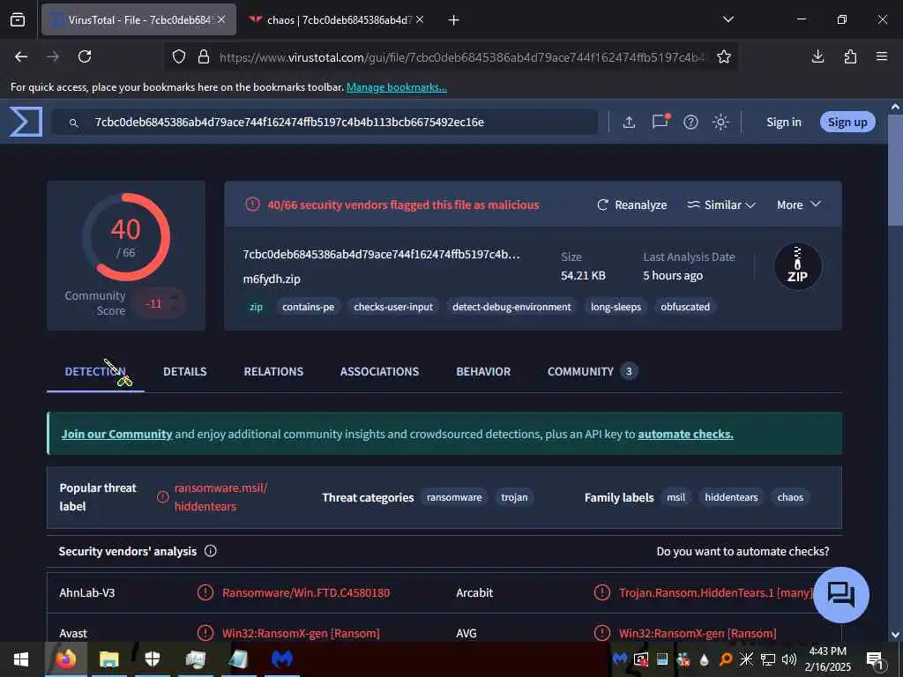Screen dimensions: 903x677
Task: Open the Manage bookmarks link
Action: (396, 87)
